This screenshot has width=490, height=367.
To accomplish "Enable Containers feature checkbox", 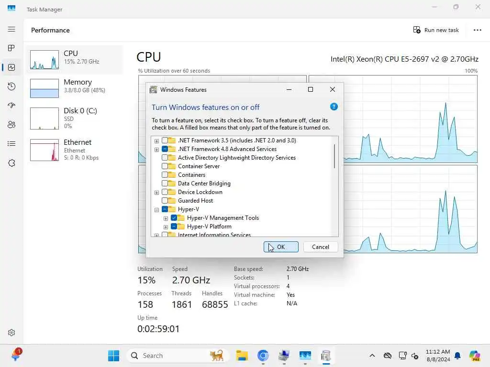I will pos(165,175).
